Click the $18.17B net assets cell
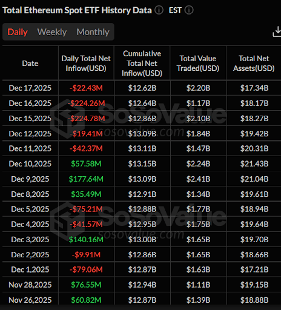This screenshot has height=310, width=281. point(254,103)
